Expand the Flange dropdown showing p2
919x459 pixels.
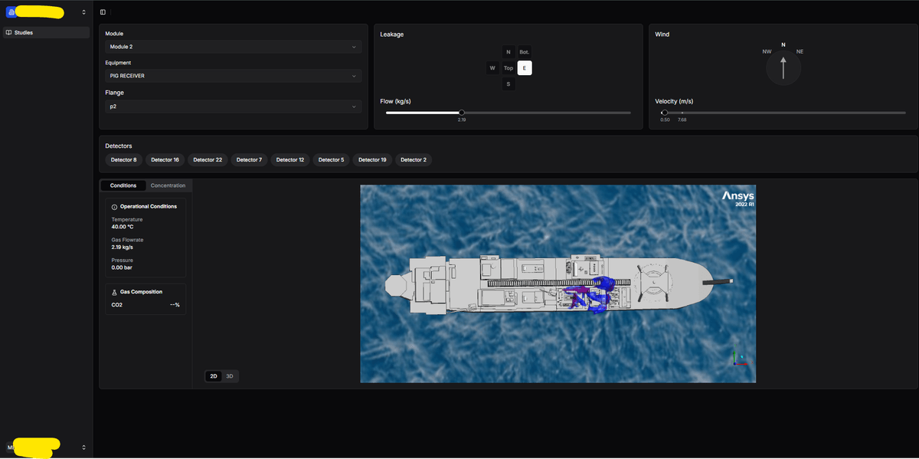(233, 107)
